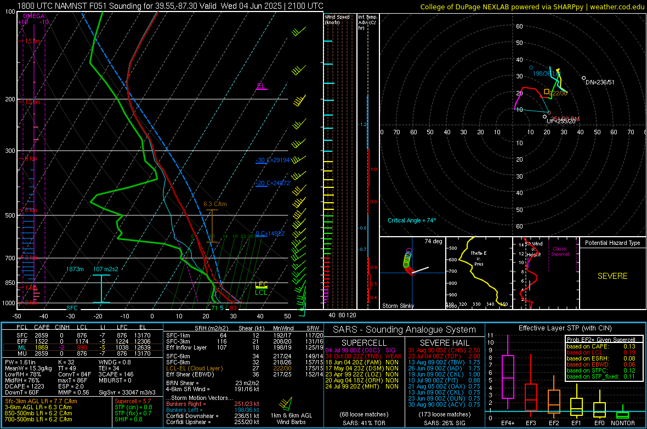Click the yellow 'LFC' marker on skew-T
This screenshot has height=429, width=647.
click(261, 284)
